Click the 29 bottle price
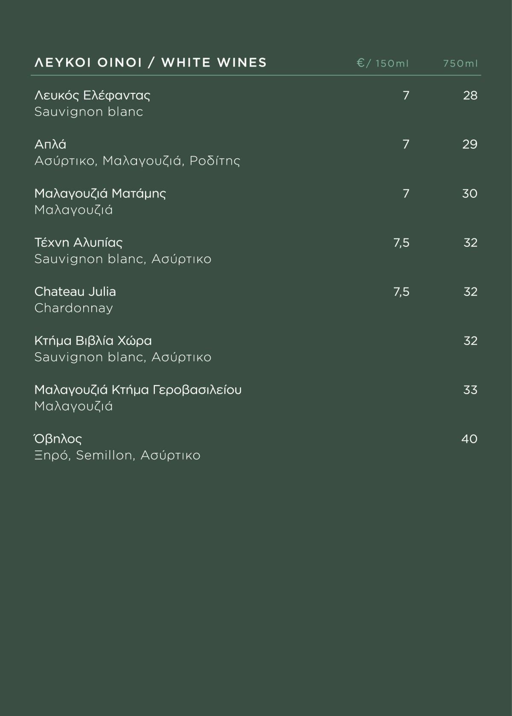Viewport: 512px width, 716px height. pyautogui.click(x=470, y=144)
